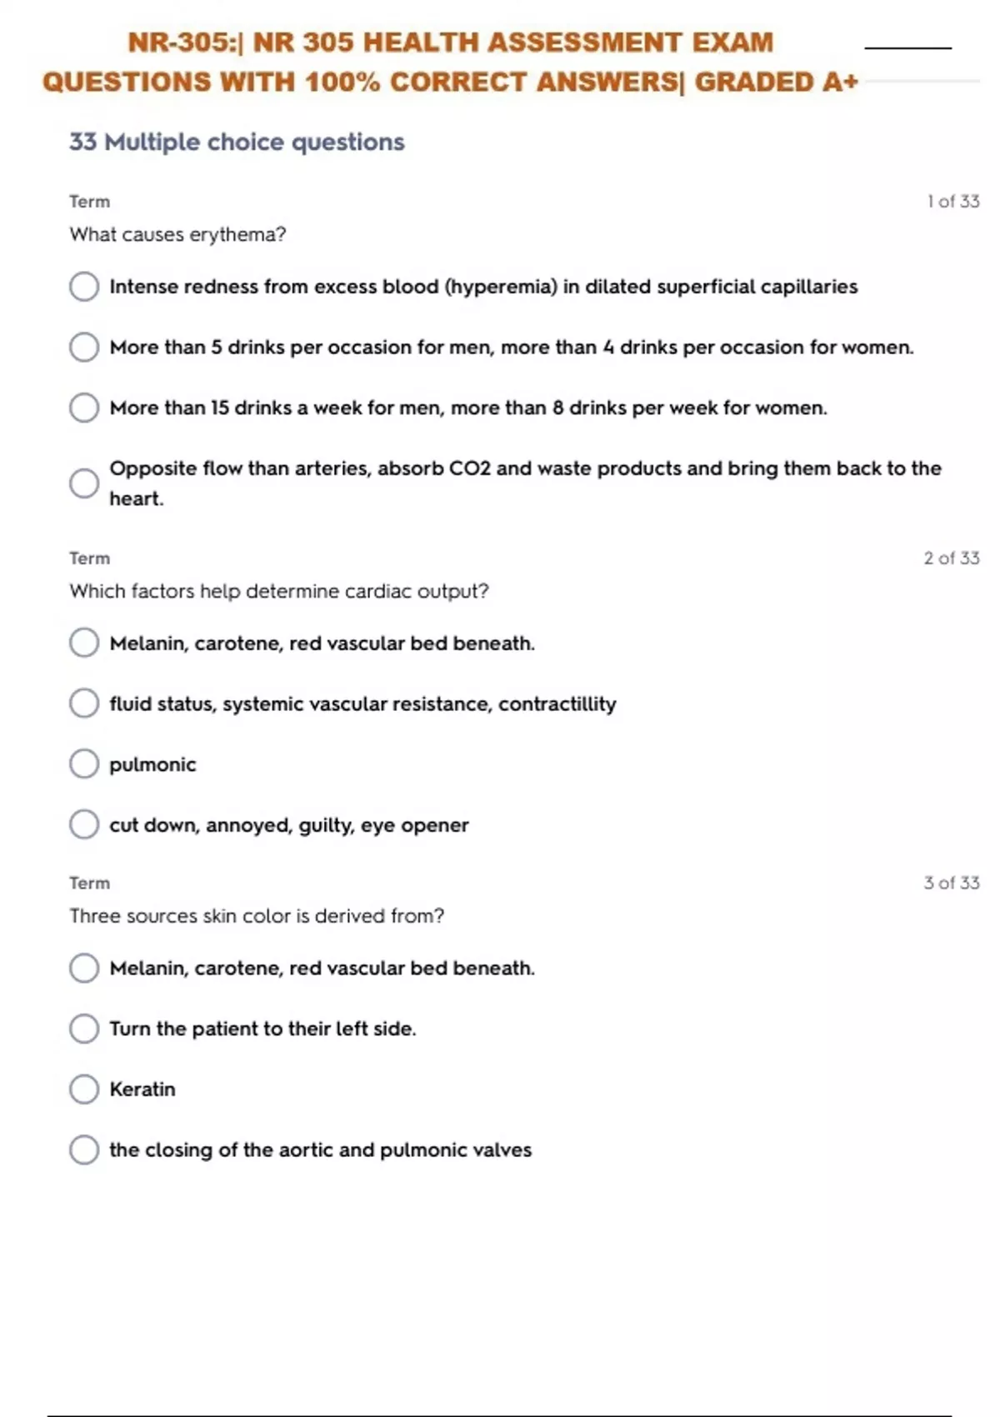1000x1417 pixels.
Task: Click the '1 of 33' question counter
Action: tap(952, 202)
